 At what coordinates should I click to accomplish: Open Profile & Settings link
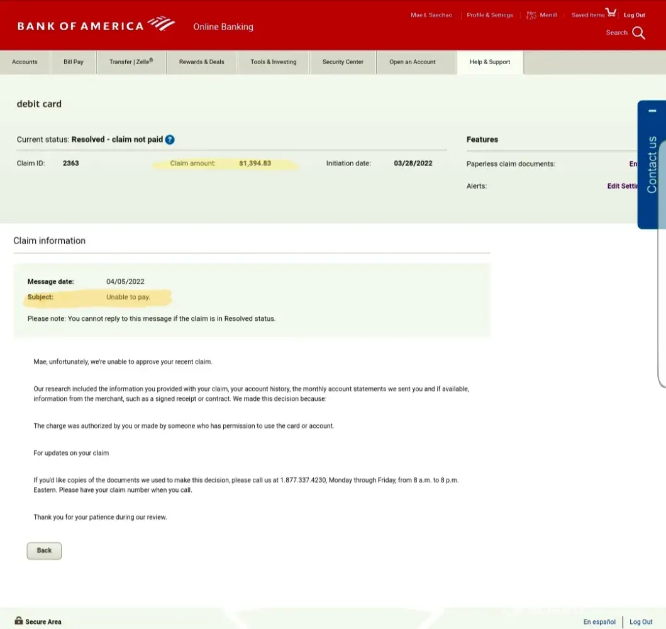(490, 15)
